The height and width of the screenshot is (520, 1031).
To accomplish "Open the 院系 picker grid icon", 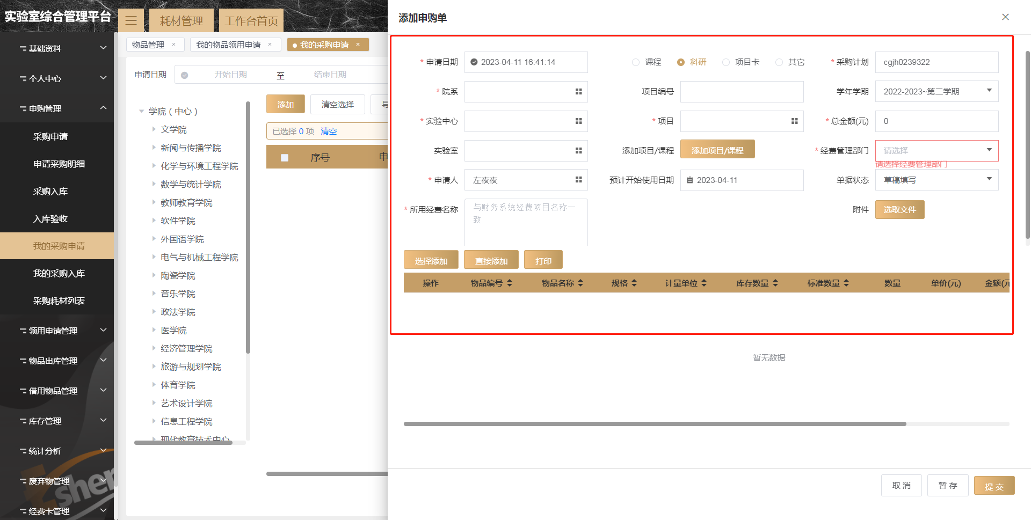I will click(x=578, y=92).
